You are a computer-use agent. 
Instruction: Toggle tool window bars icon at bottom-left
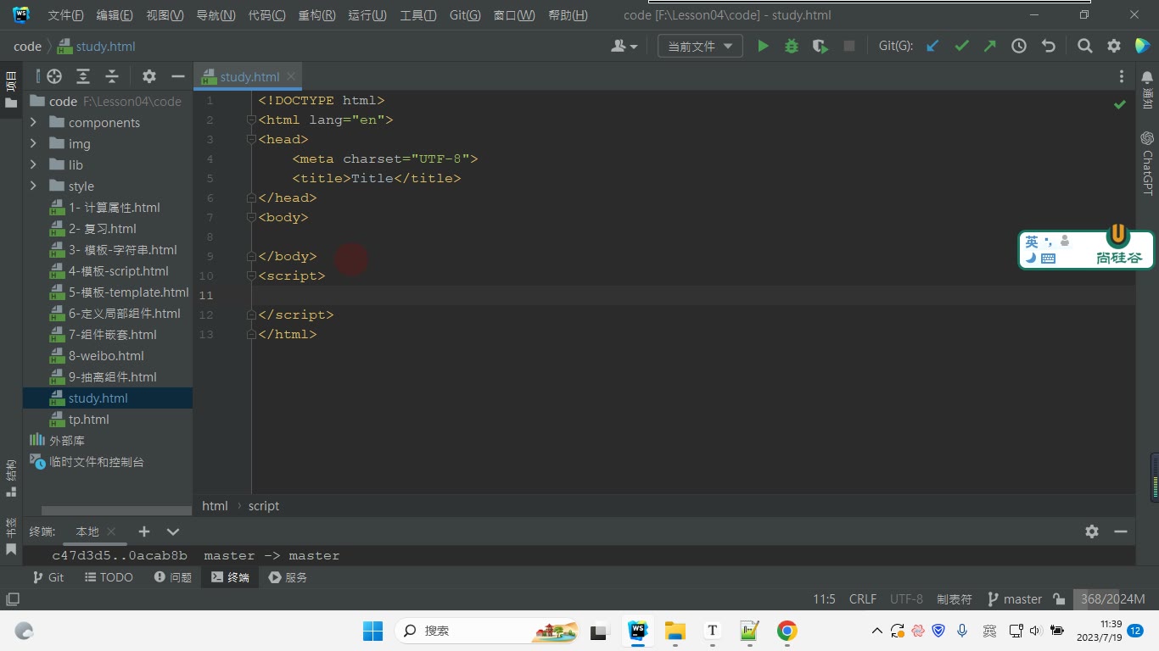coord(12,599)
